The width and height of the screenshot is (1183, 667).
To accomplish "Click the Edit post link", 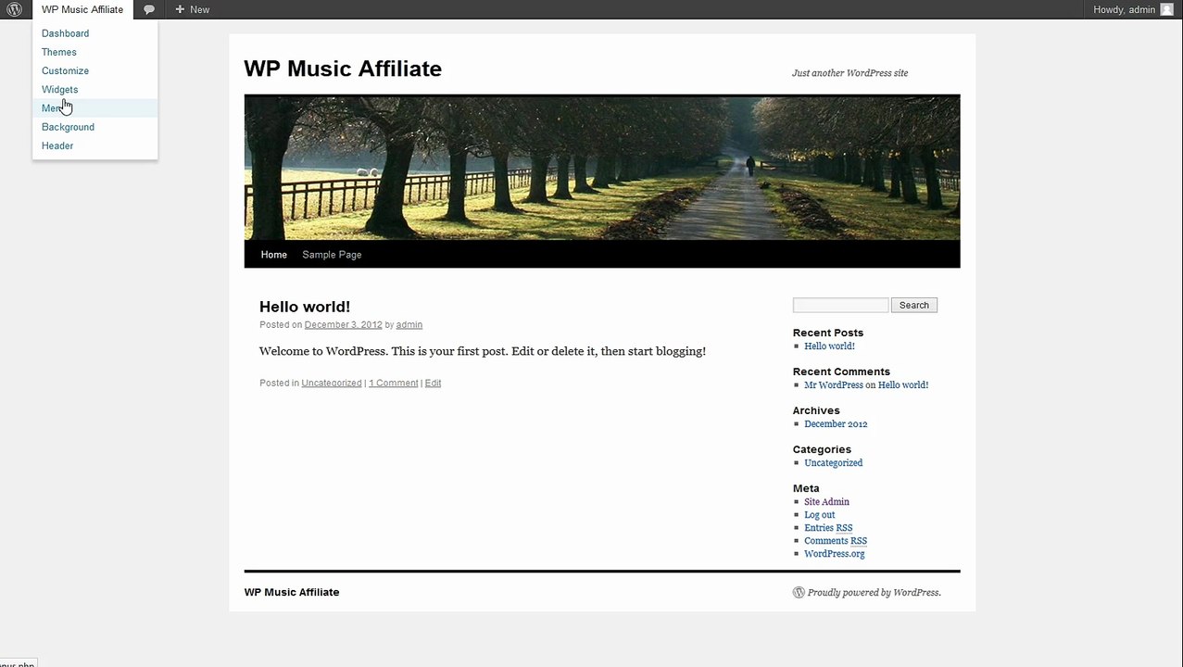I will 433,384.
